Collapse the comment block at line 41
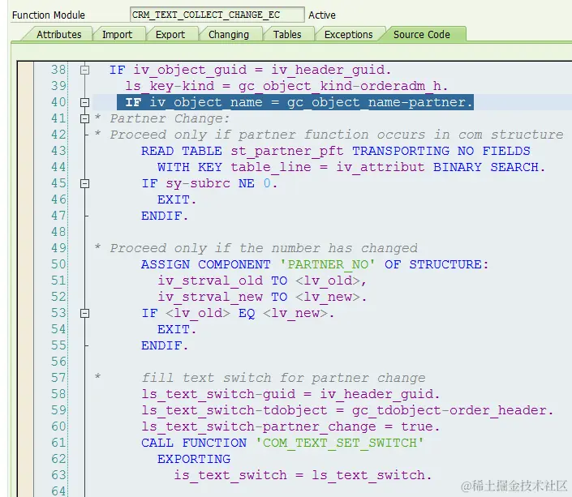This screenshot has height=497, width=572. [84, 118]
